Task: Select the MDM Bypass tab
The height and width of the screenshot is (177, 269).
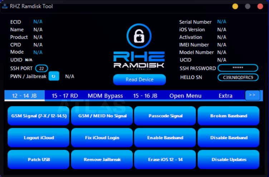Action: click(105, 96)
